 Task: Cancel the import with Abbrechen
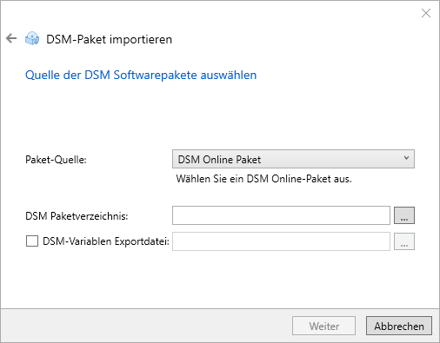[399, 326]
